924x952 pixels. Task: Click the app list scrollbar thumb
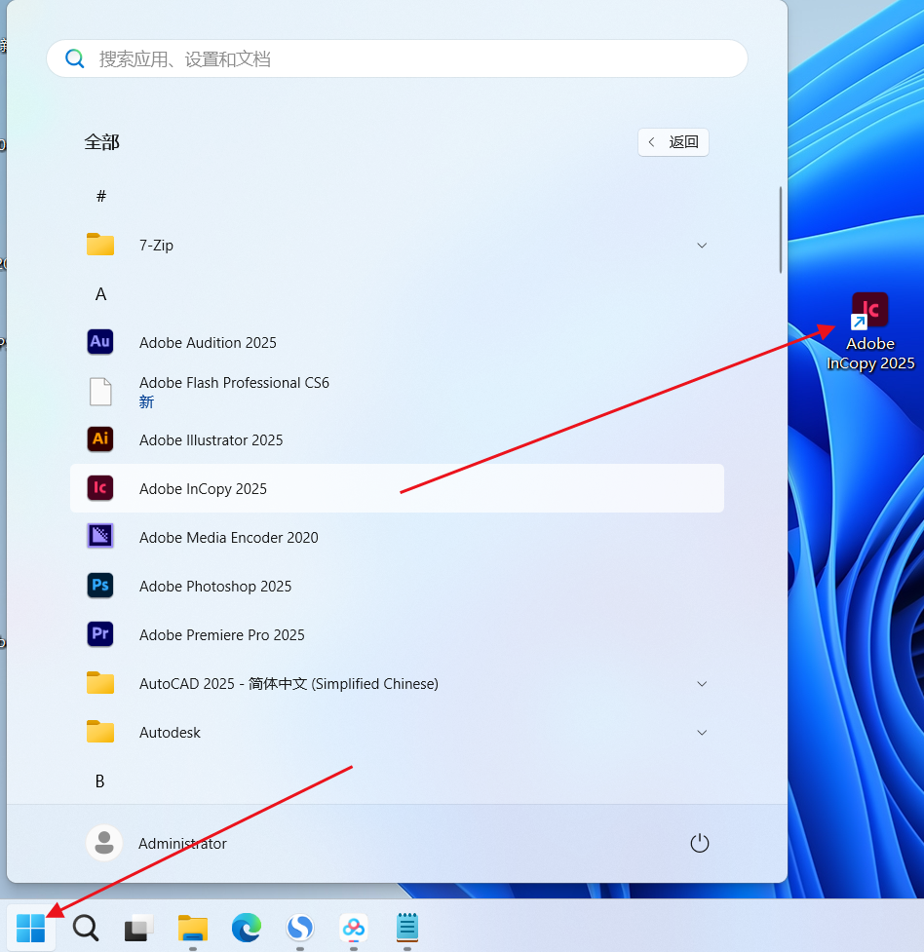[780, 230]
